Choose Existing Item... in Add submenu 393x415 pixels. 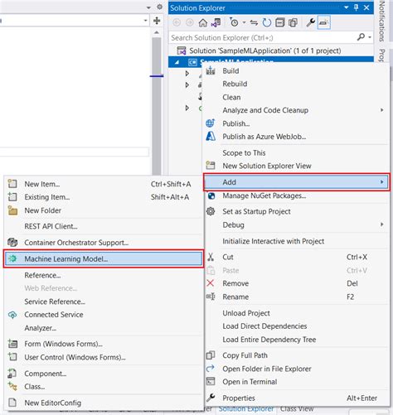[x=104, y=197]
